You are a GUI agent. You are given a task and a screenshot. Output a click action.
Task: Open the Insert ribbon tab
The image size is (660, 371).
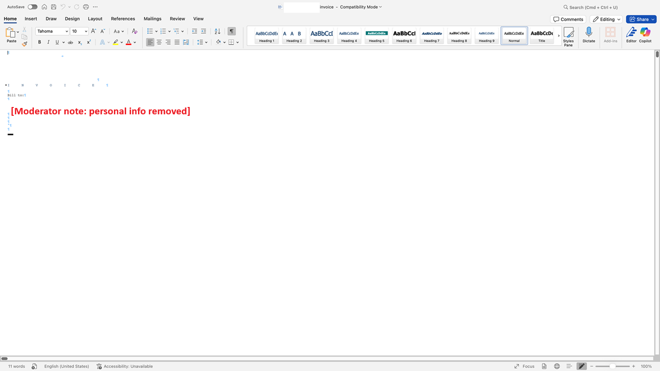[31, 19]
